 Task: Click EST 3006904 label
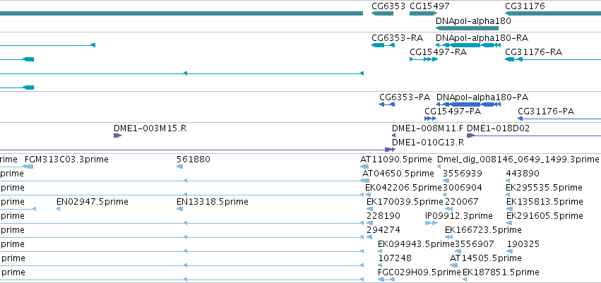point(463,188)
